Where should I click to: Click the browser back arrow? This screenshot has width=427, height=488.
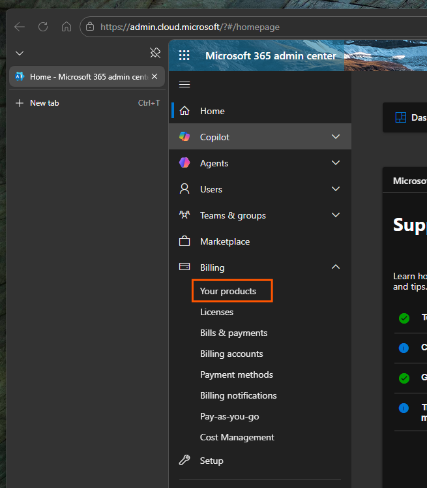pyautogui.click(x=20, y=27)
